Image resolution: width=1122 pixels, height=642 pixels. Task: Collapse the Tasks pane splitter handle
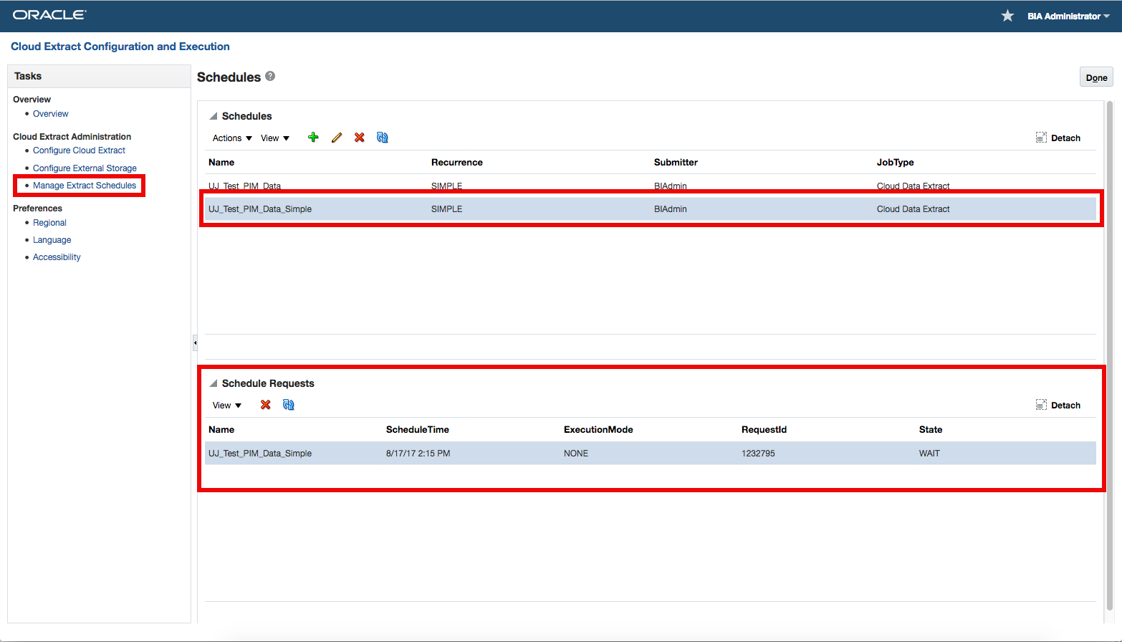pos(194,343)
